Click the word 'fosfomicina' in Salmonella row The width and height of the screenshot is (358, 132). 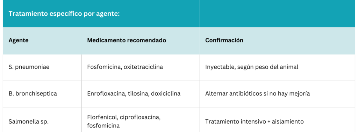click(103, 126)
